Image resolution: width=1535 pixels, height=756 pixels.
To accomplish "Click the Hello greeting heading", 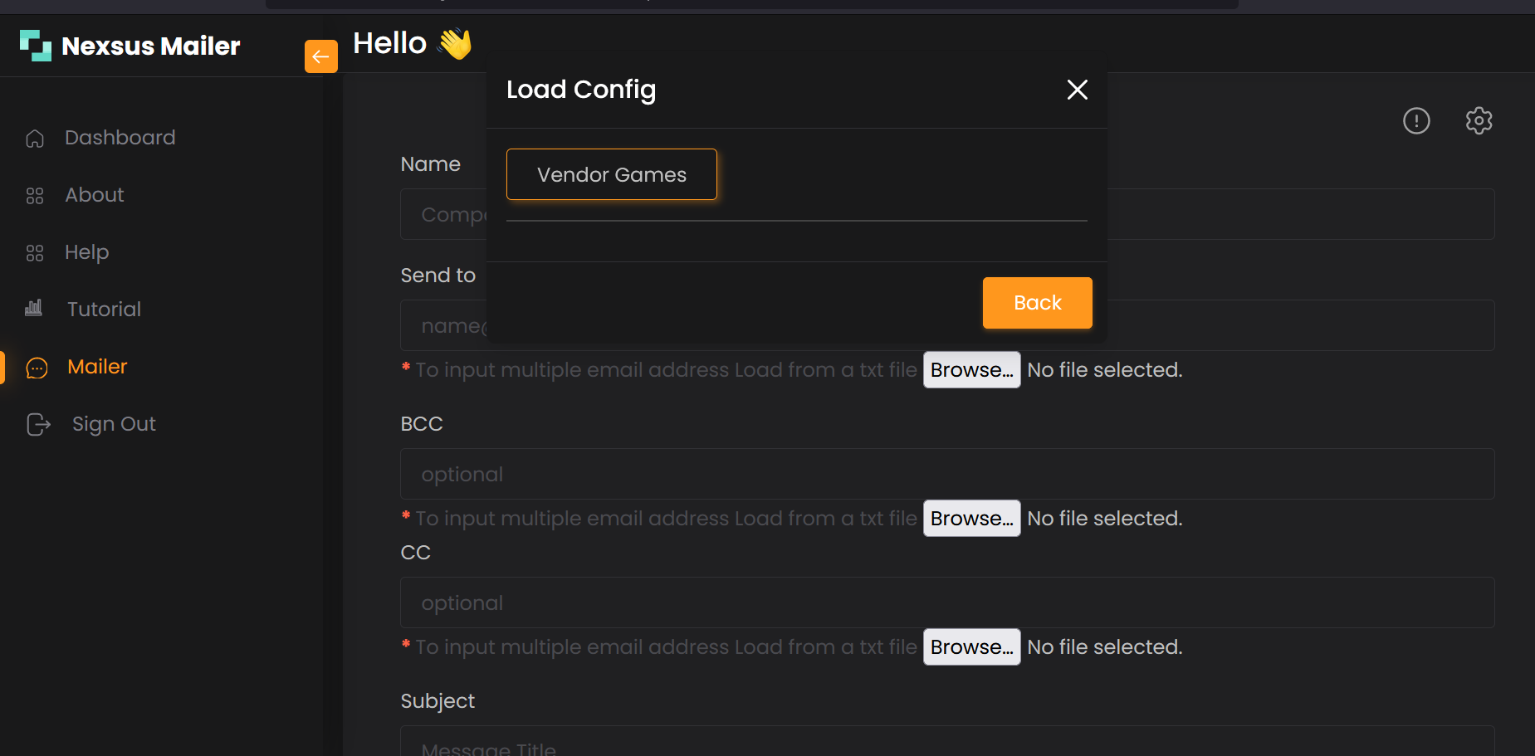I will 413,43.
